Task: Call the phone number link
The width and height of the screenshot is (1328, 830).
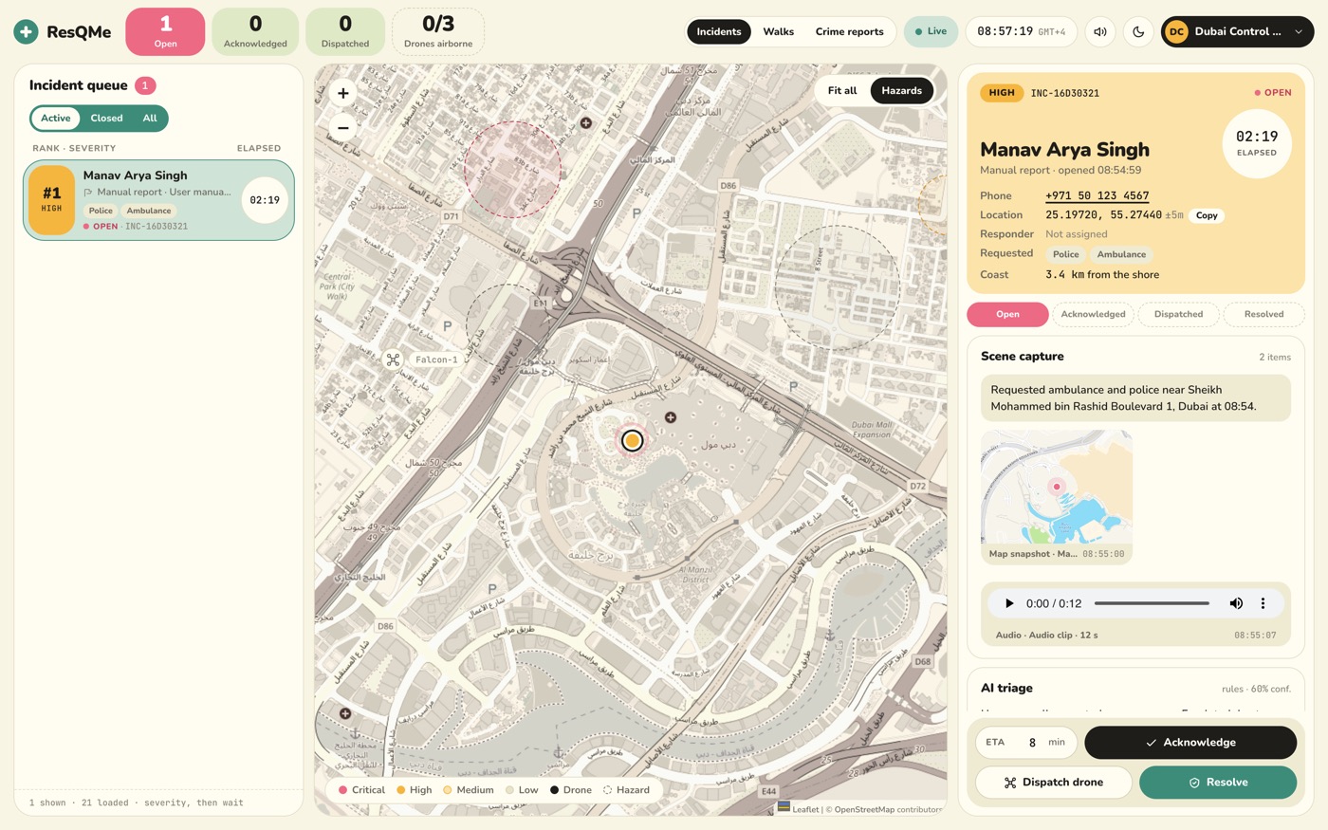Action: (1097, 195)
